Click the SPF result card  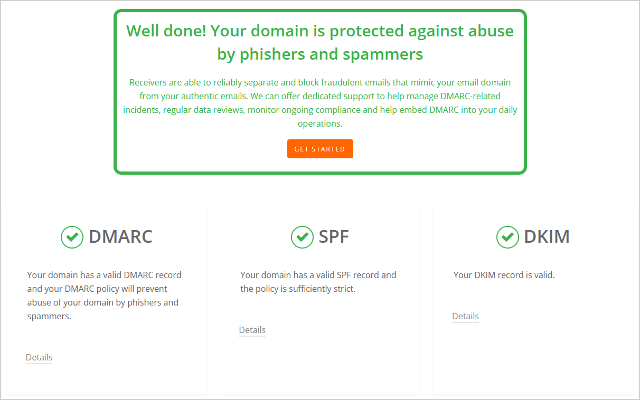[x=320, y=301]
